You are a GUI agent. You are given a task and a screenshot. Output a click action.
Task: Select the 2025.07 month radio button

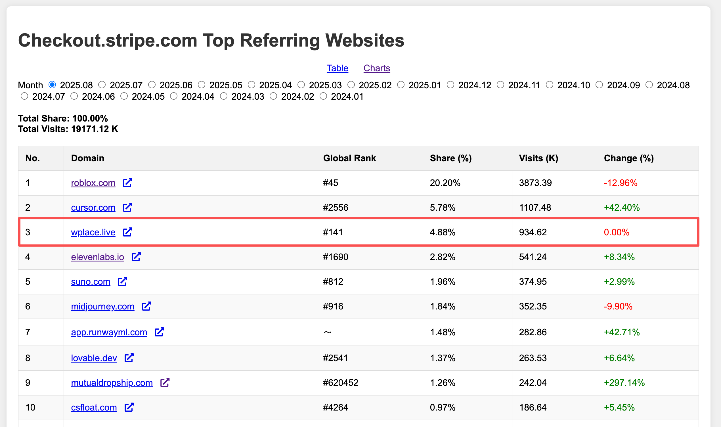[102, 85]
